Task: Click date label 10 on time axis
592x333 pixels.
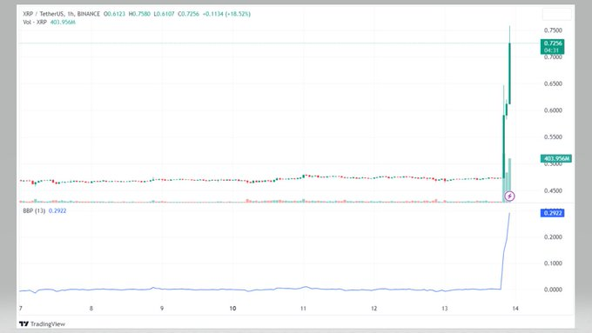Action: pyautogui.click(x=232, y=309)
